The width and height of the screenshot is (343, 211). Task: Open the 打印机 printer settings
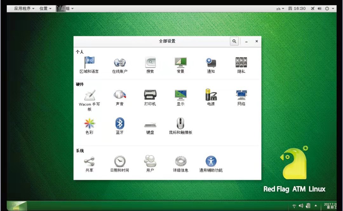(150, 98)
